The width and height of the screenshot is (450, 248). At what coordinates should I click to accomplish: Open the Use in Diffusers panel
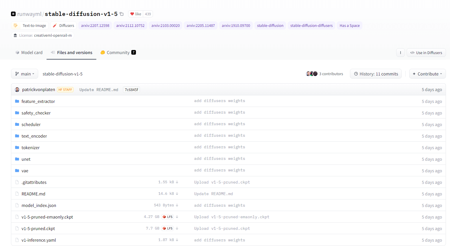(x=426, y=53)
